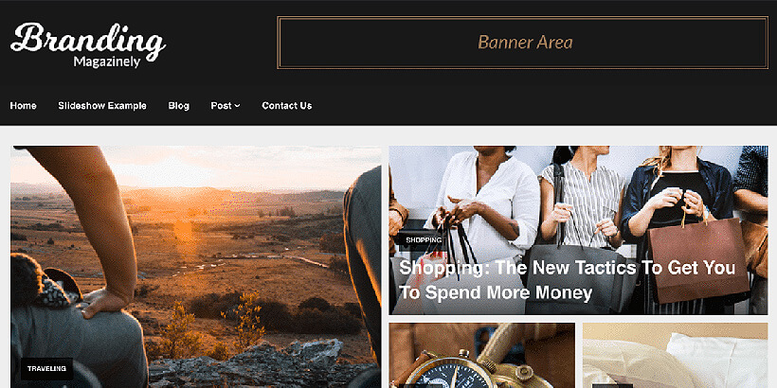777x388 pixels.
Task: Expand the chevron arrow beside Post
Action: [237, 106]
